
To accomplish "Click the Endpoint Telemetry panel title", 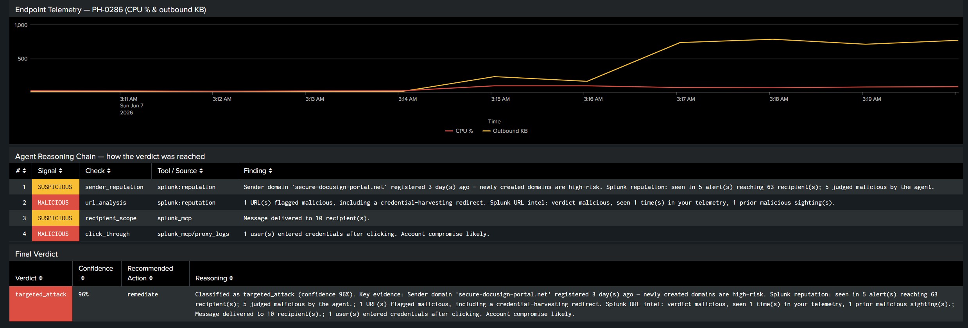I will coord(111,9).
